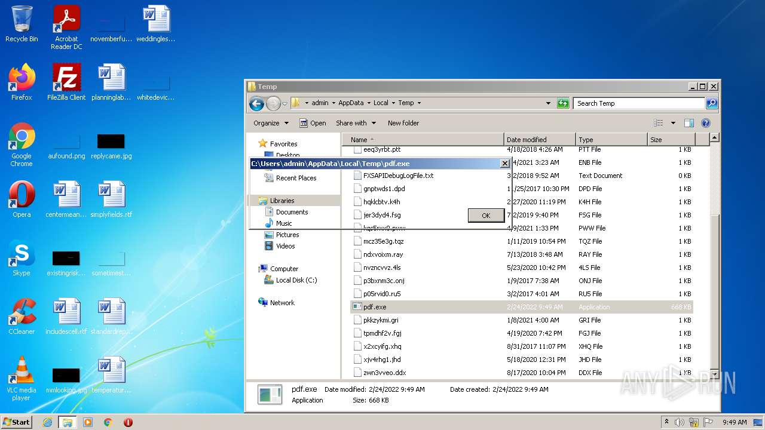This screenshot has height=430, width=765.
Task: Select includescell.rtf desktop file
Action: click(x=66, y=316)
